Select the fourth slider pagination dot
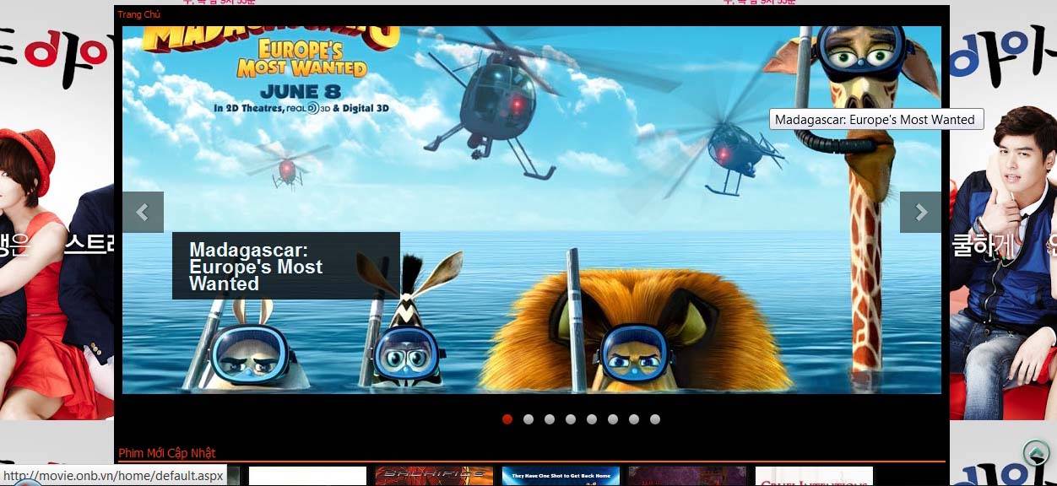 point(571,419)
